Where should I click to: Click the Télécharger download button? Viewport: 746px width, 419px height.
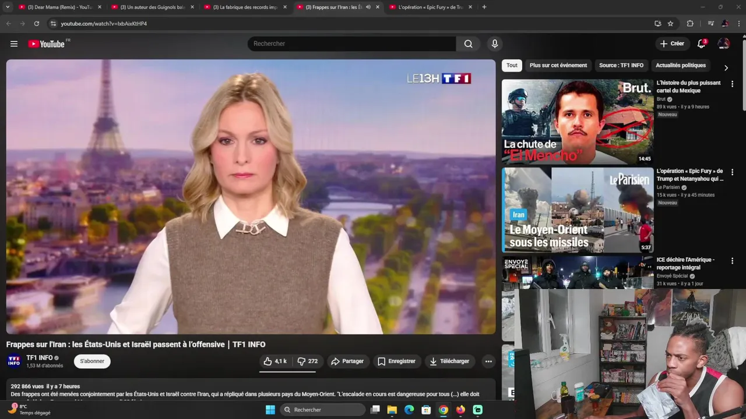[x=449, y=361]
